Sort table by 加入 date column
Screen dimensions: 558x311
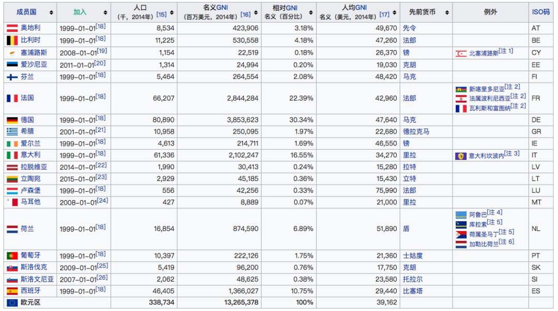click(105, 12)
